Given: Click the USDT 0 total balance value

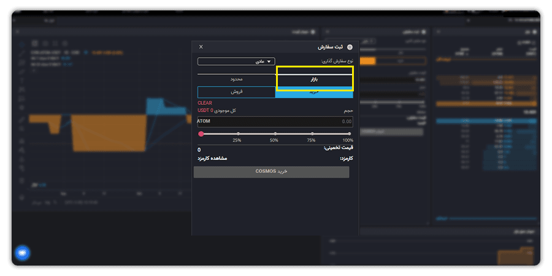Looking at the screenshot, I should click(205, 110).
